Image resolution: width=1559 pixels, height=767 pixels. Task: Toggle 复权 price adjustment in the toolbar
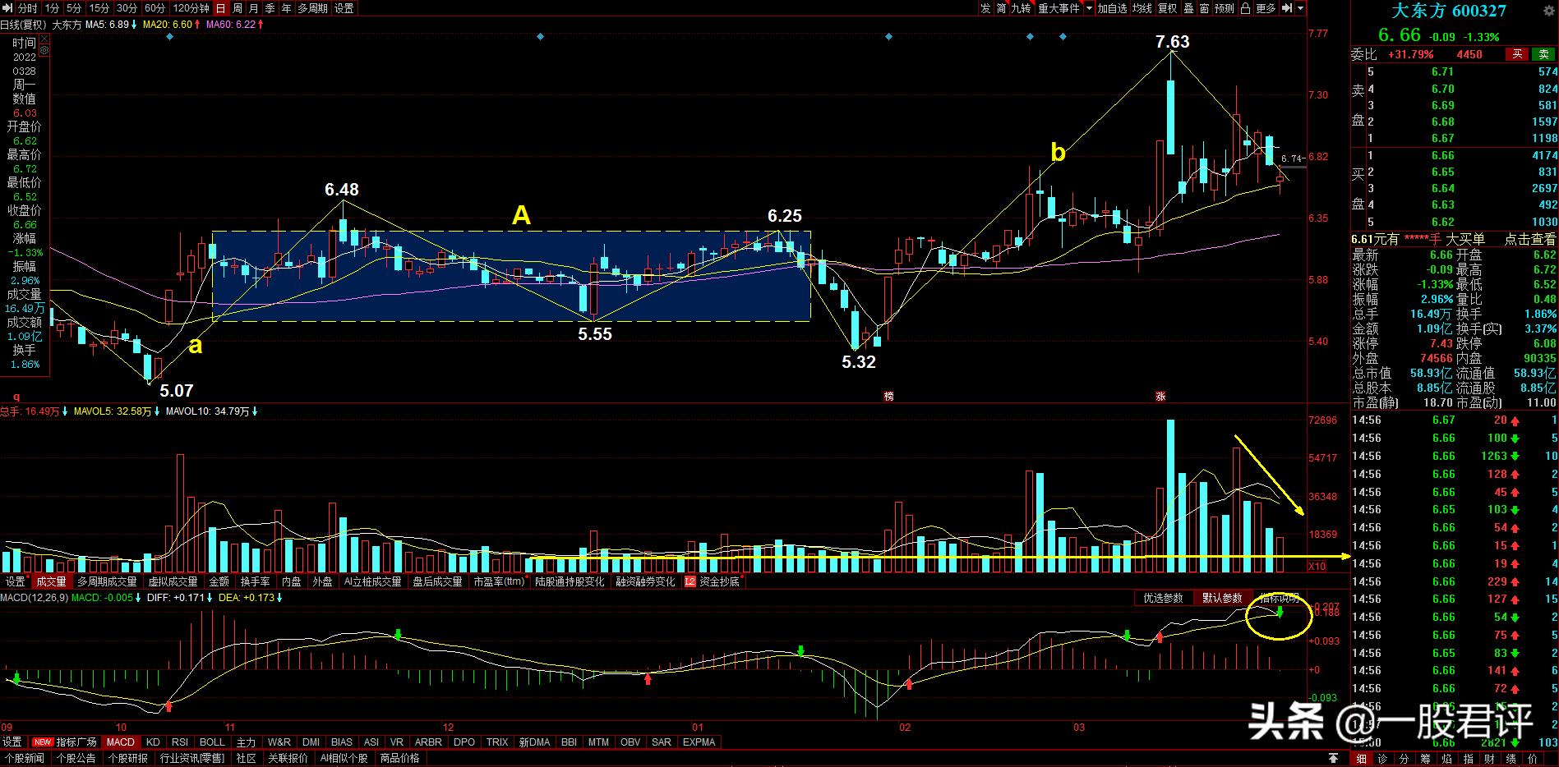click(x=1167, y=8)
